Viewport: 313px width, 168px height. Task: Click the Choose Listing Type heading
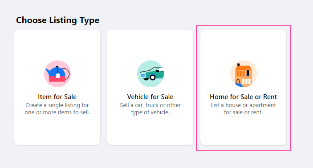point(58,20)
